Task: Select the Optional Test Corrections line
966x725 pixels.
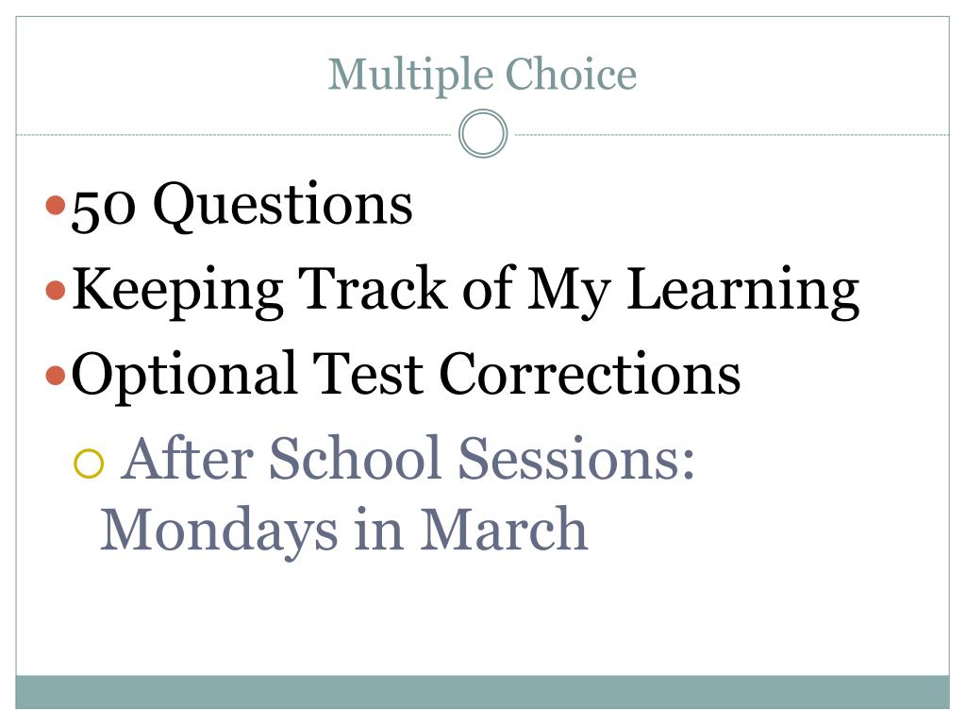Action: (406, 376)
